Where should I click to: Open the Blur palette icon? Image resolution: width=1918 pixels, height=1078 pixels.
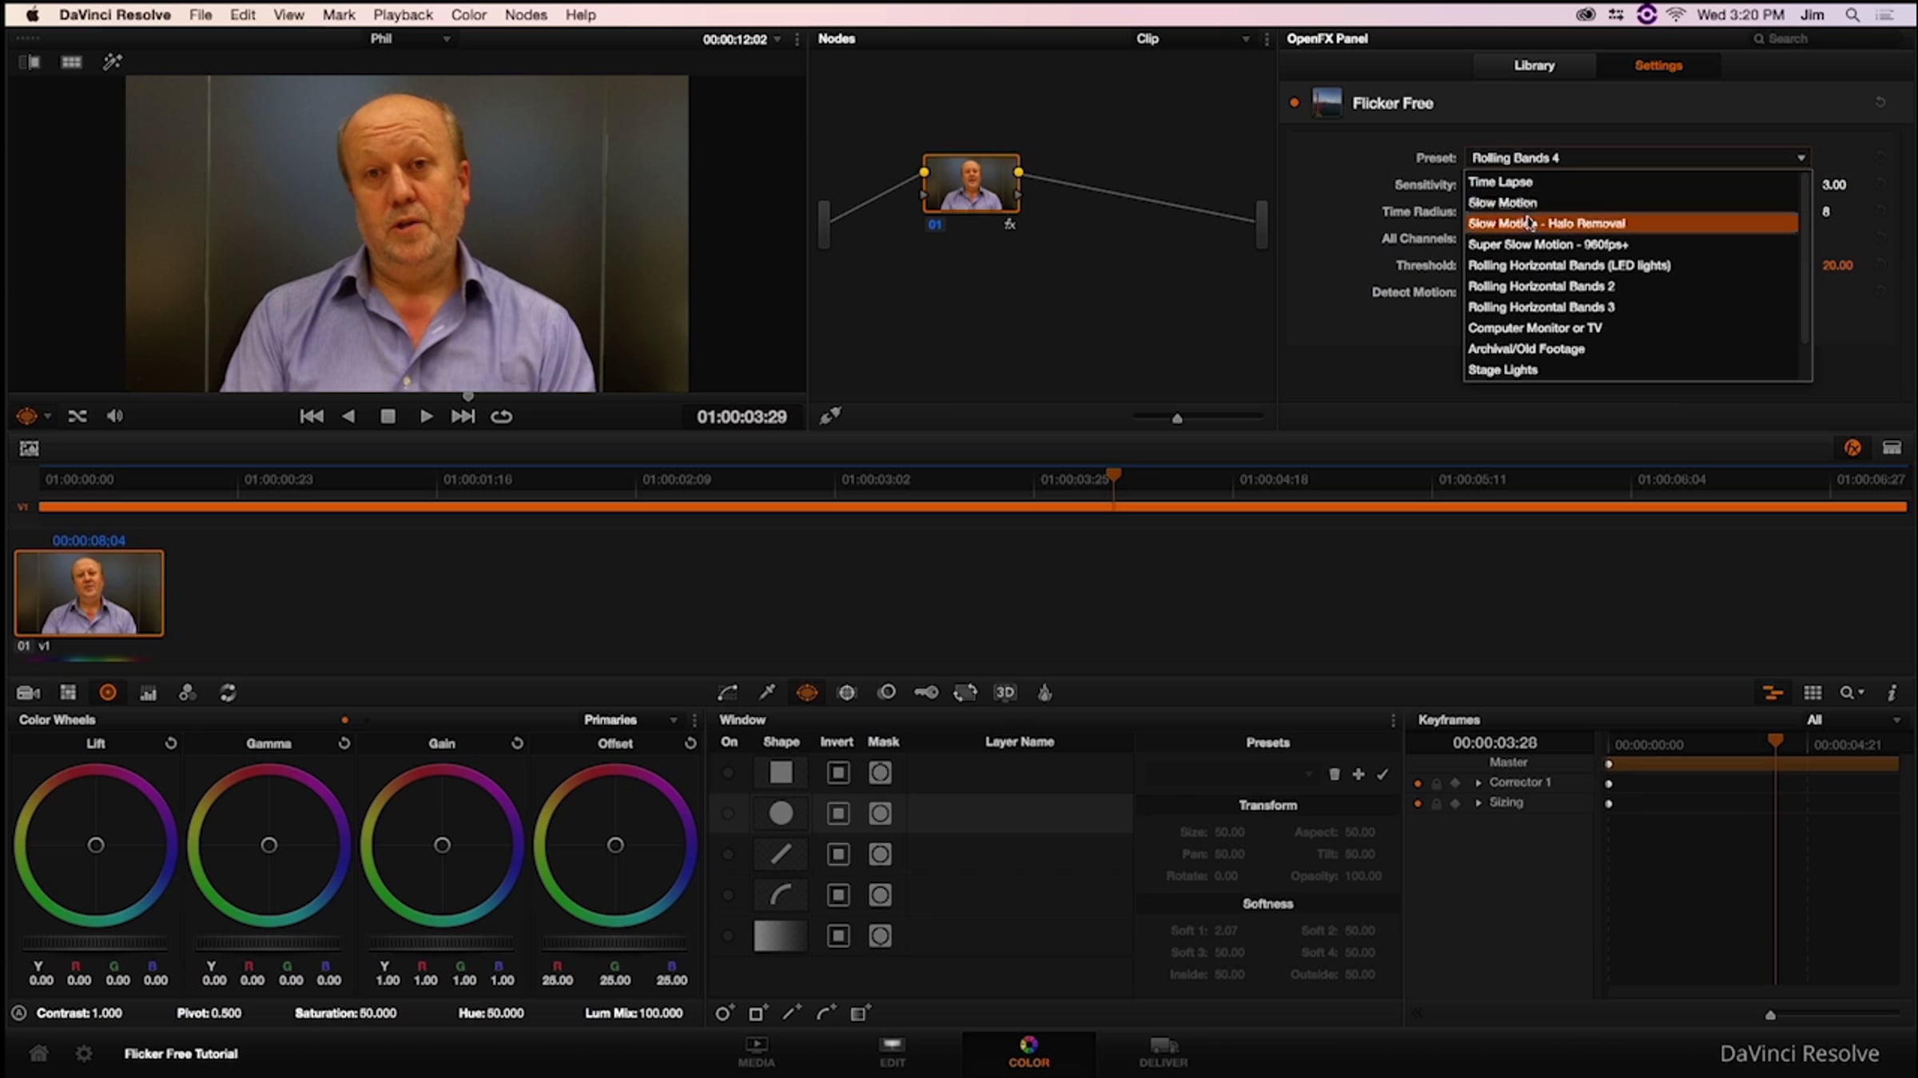click(x=887, y=692)
